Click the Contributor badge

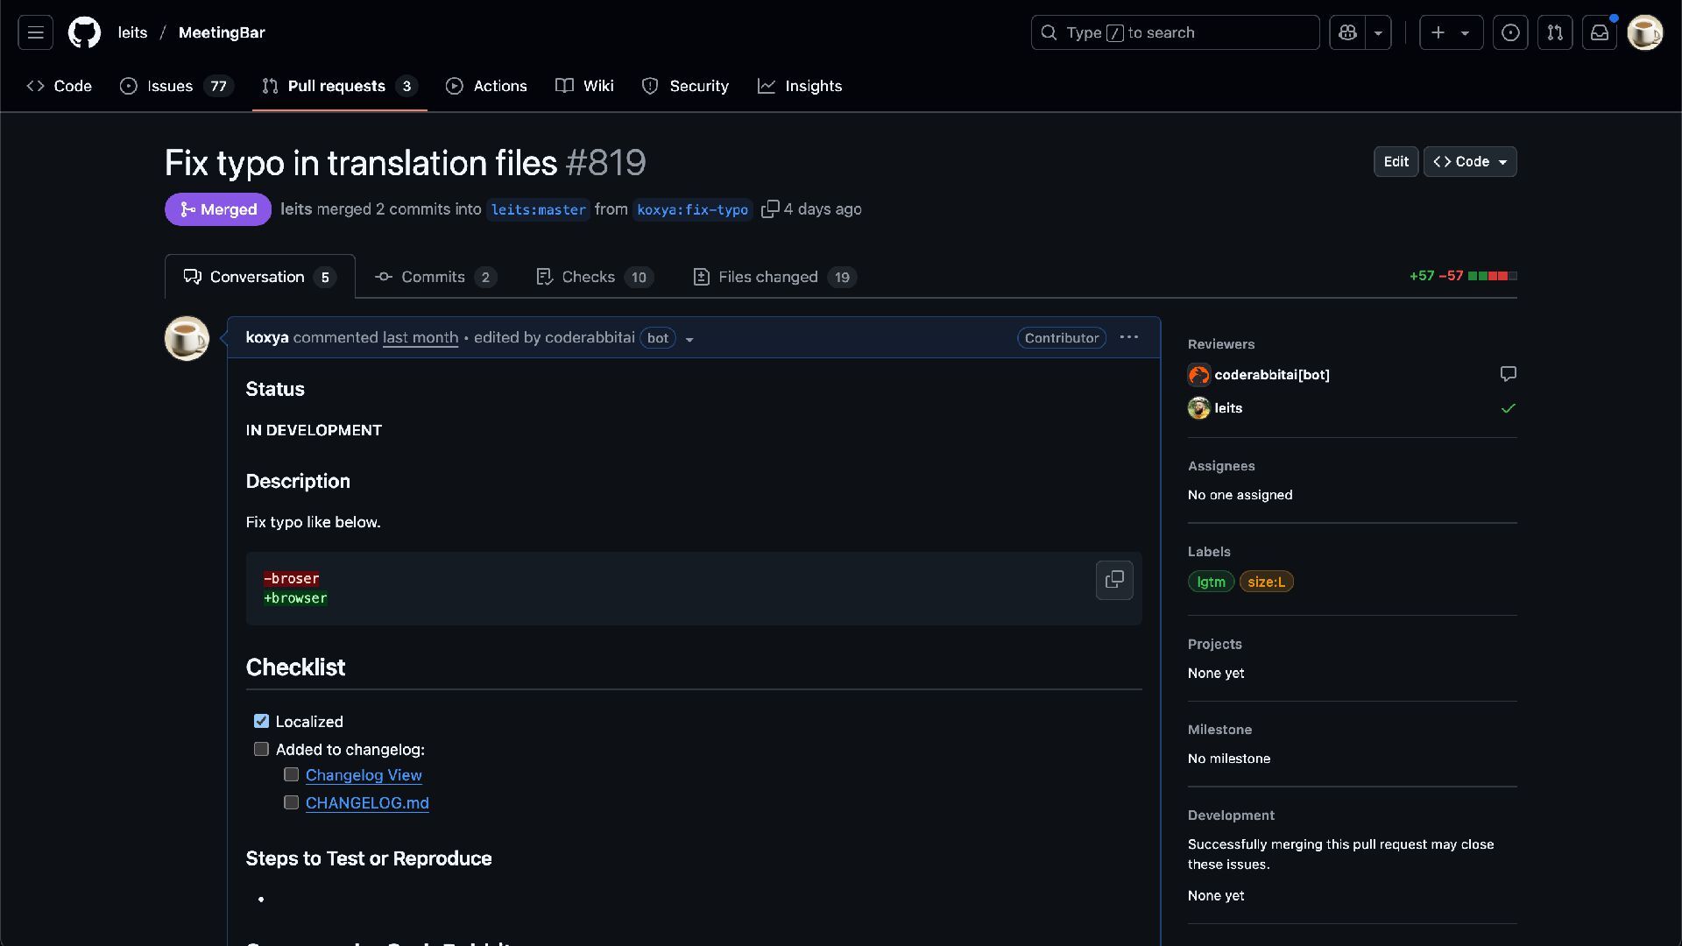click(1062, 338)
